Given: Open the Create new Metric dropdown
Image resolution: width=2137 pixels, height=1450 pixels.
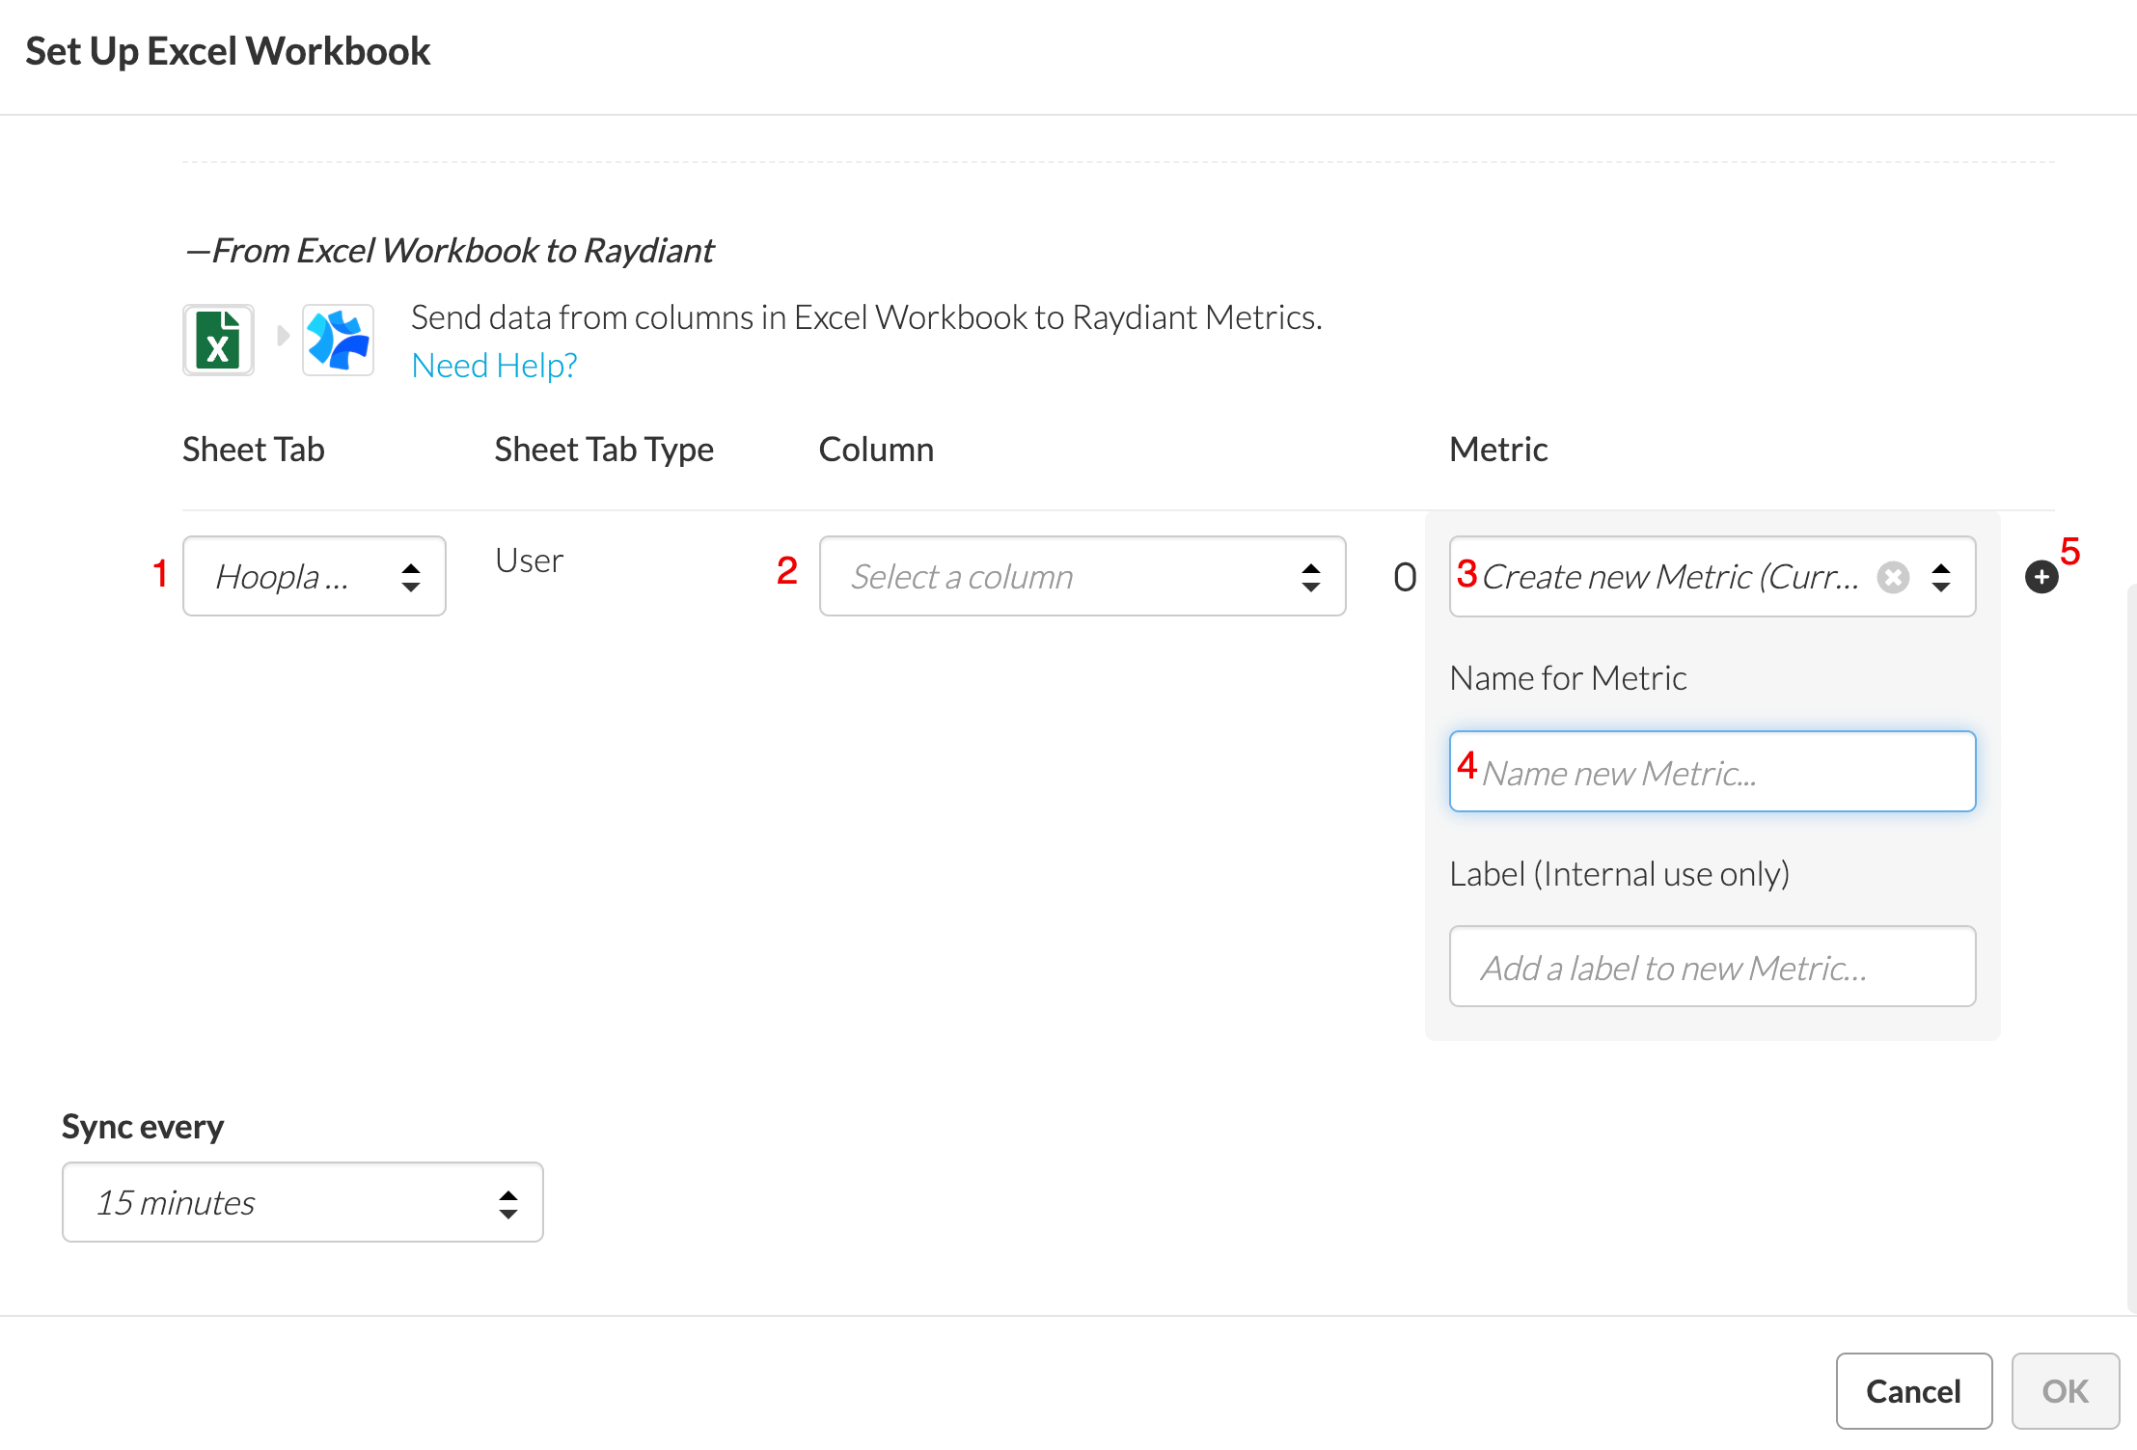Looking at the screenshot, I should (x=1712, y=576).
